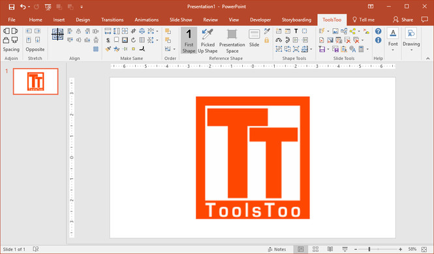Switch to the Animations tab
Screen dimensions: 434x254
146,20
